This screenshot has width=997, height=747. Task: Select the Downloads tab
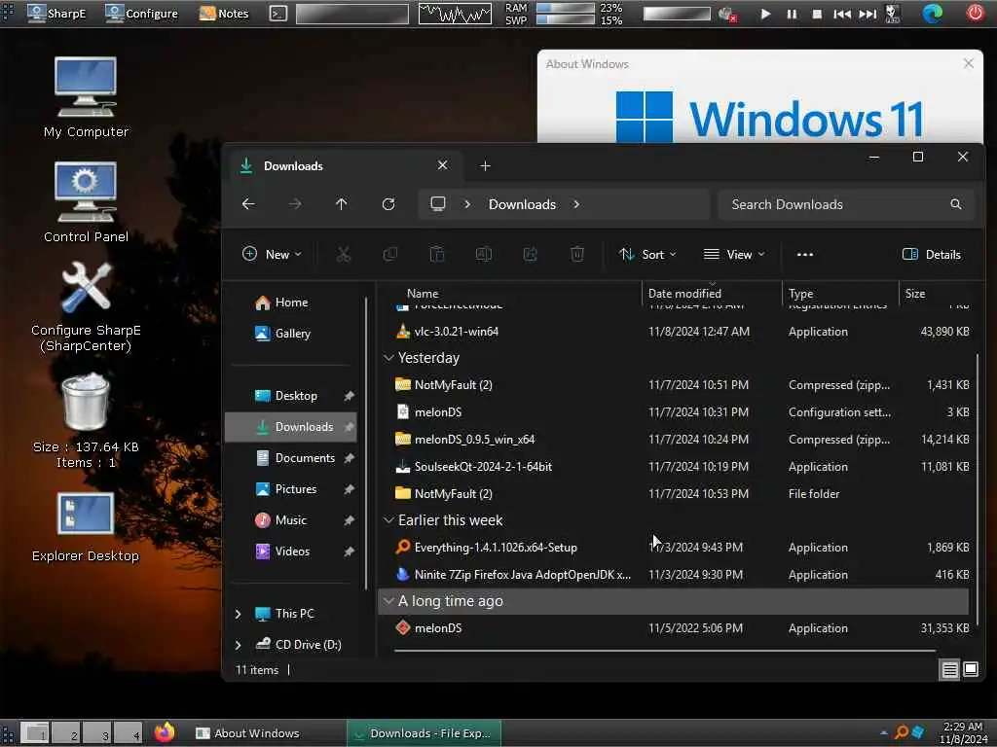coord(344,165)
